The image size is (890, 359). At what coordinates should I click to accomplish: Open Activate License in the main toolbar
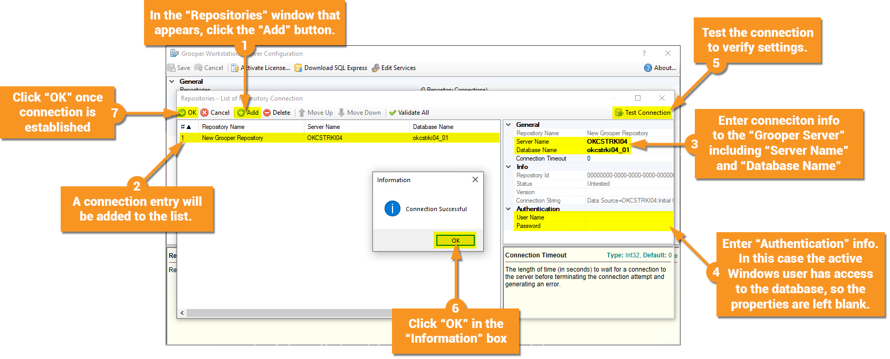click(x=261, y=68)
